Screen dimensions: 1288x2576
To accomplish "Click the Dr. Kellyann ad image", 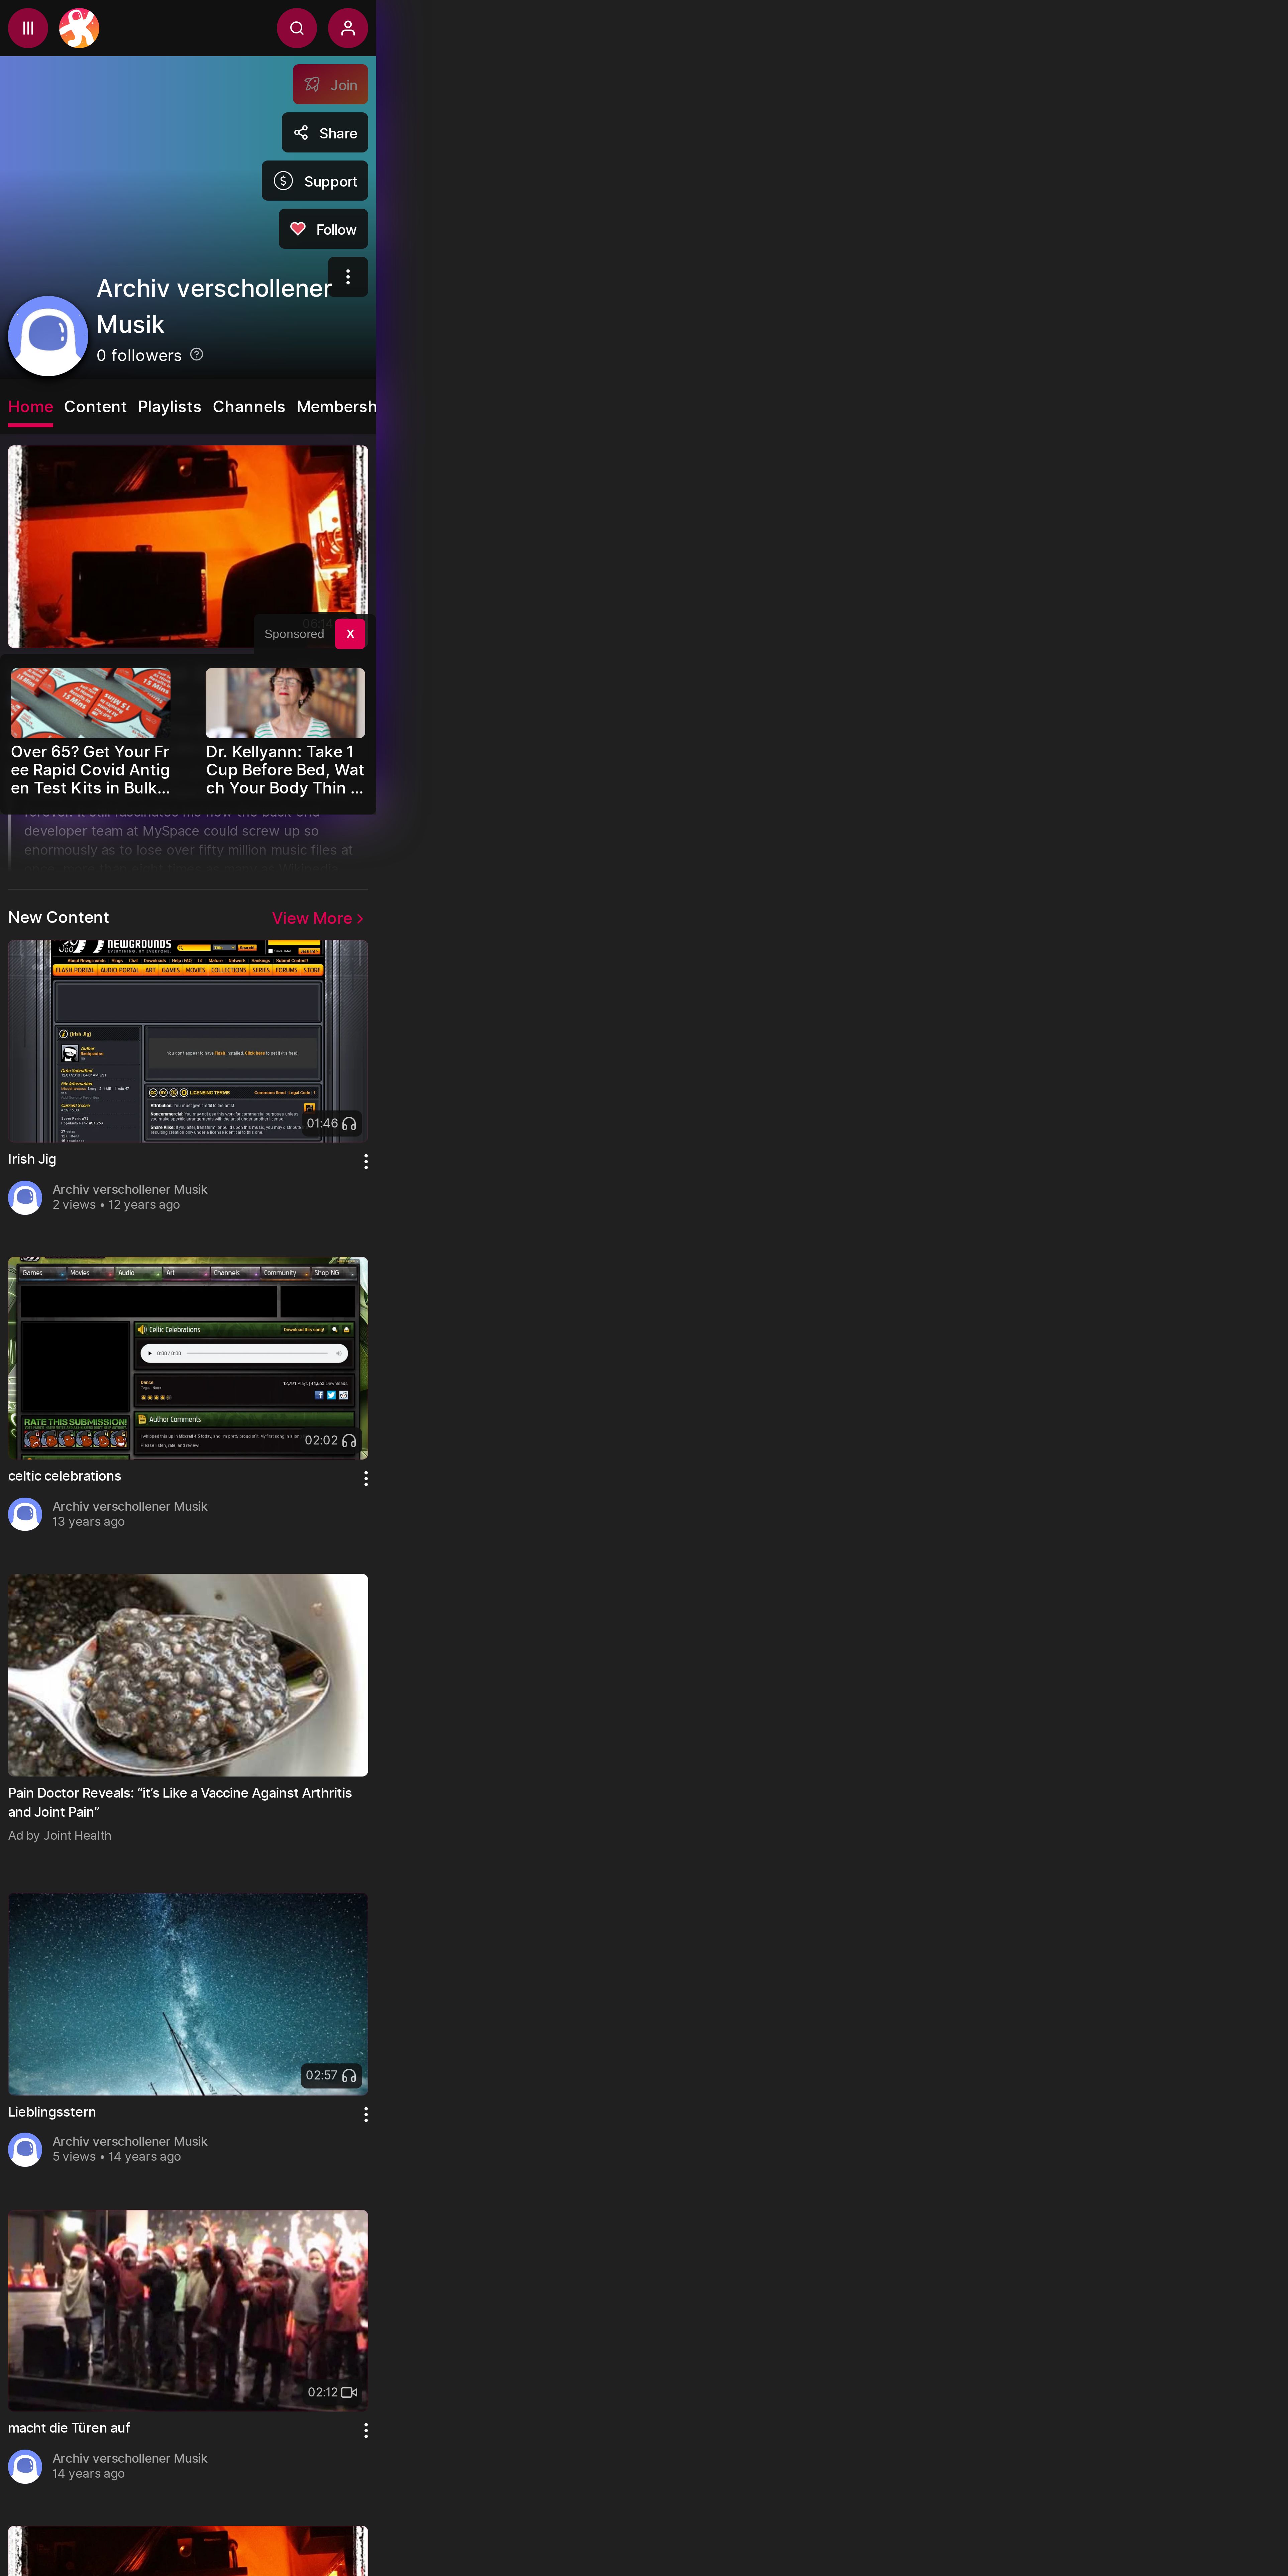I will 285,703.
